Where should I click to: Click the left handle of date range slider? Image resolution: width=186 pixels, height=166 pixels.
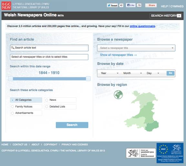(x=11, y=78)
